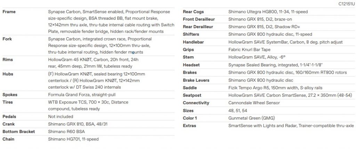Click the model code C12151U
356x149 pixels.
coord(346,4)
